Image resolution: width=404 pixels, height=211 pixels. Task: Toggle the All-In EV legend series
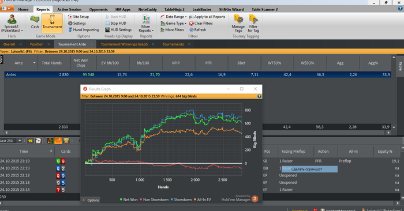[x=202, y=199]
